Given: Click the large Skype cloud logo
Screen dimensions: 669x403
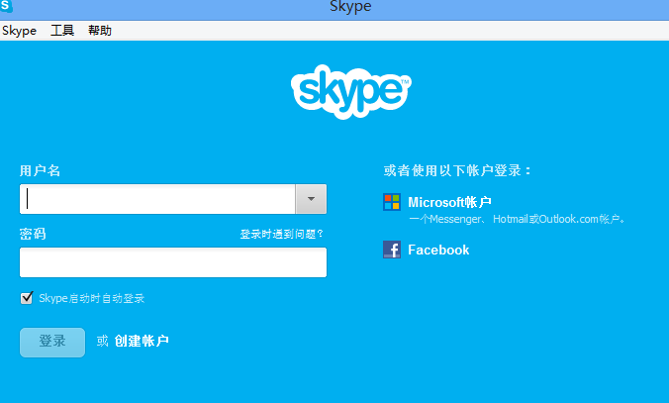Looking at the screenshot, I should coord(350,90).
